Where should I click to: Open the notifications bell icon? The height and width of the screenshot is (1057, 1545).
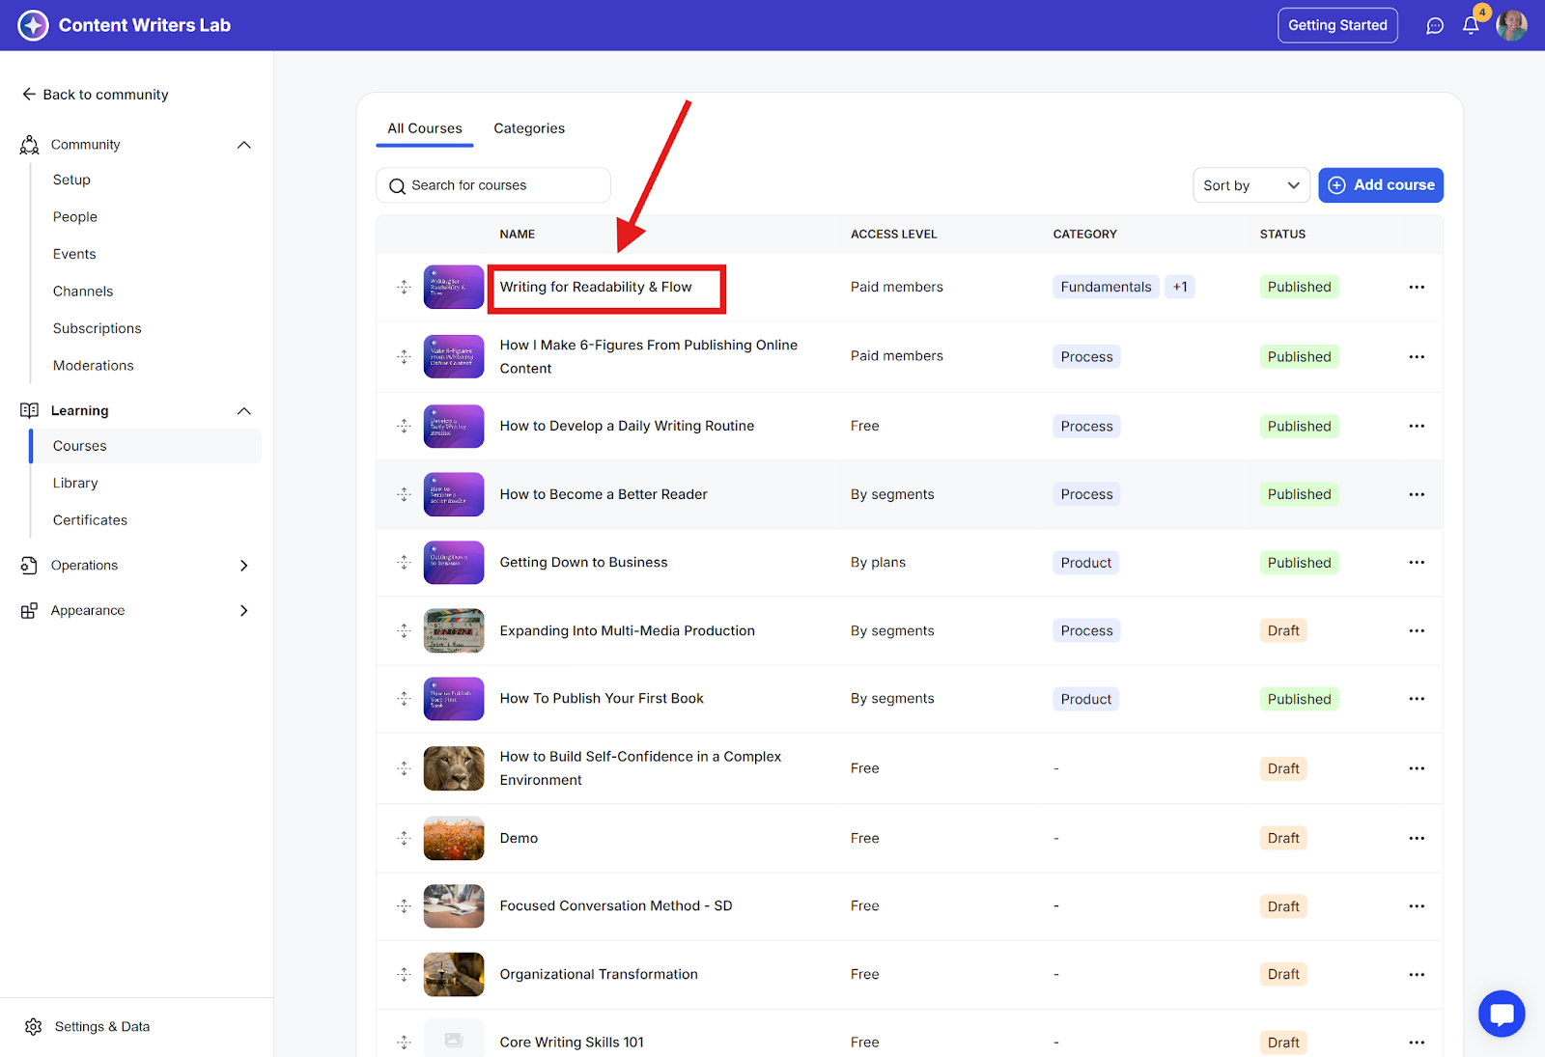[x=1470, y=26]
